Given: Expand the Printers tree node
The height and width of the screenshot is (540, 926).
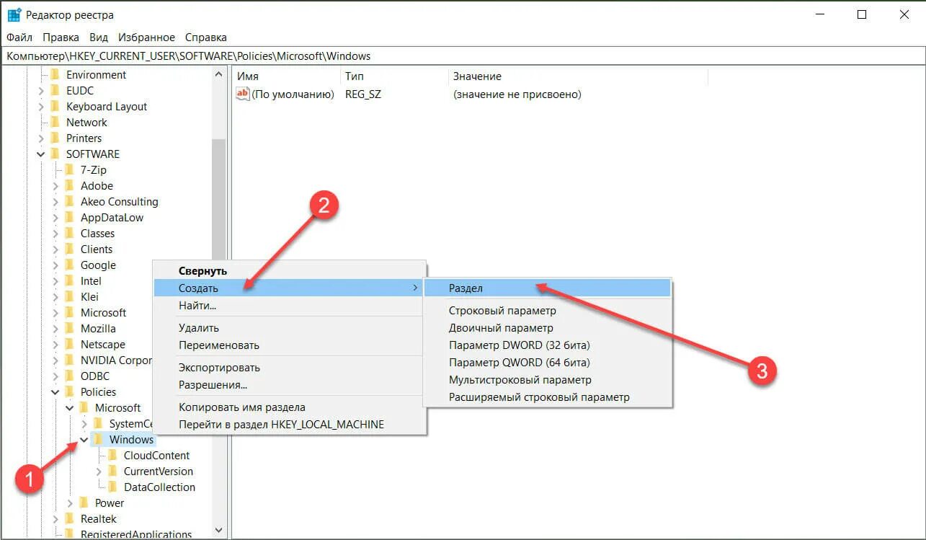Looking at the screenshot, I should [x=41, y=138].
